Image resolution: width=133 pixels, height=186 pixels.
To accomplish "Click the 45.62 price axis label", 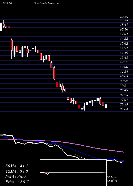I will (124, 44).
